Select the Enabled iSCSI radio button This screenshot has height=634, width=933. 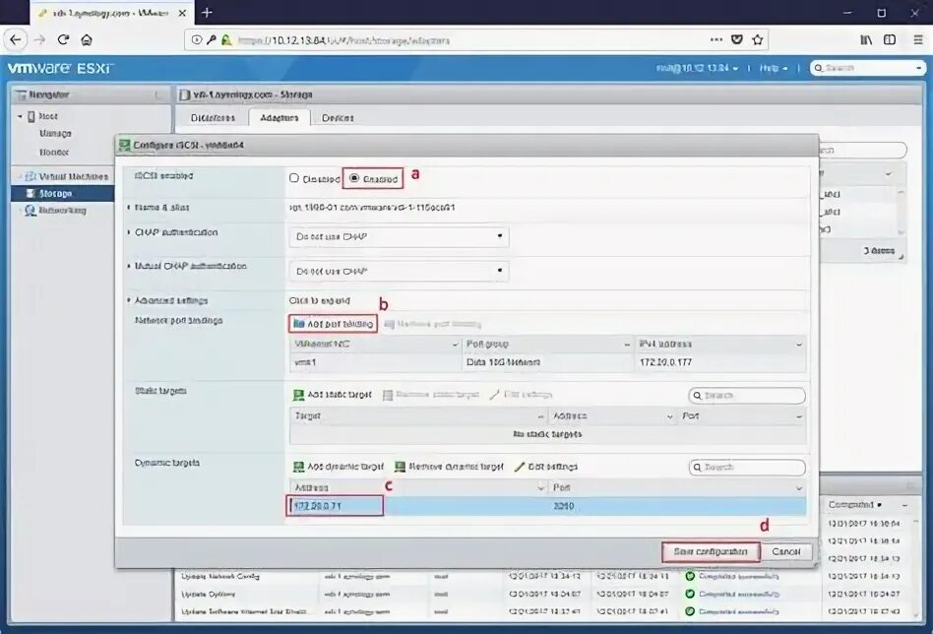(x=354, y=178)
